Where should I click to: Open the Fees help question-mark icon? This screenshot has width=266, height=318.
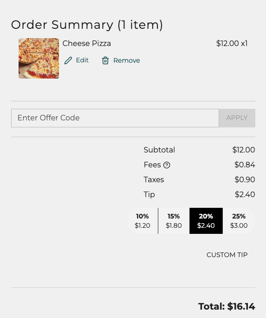(167, 165)
